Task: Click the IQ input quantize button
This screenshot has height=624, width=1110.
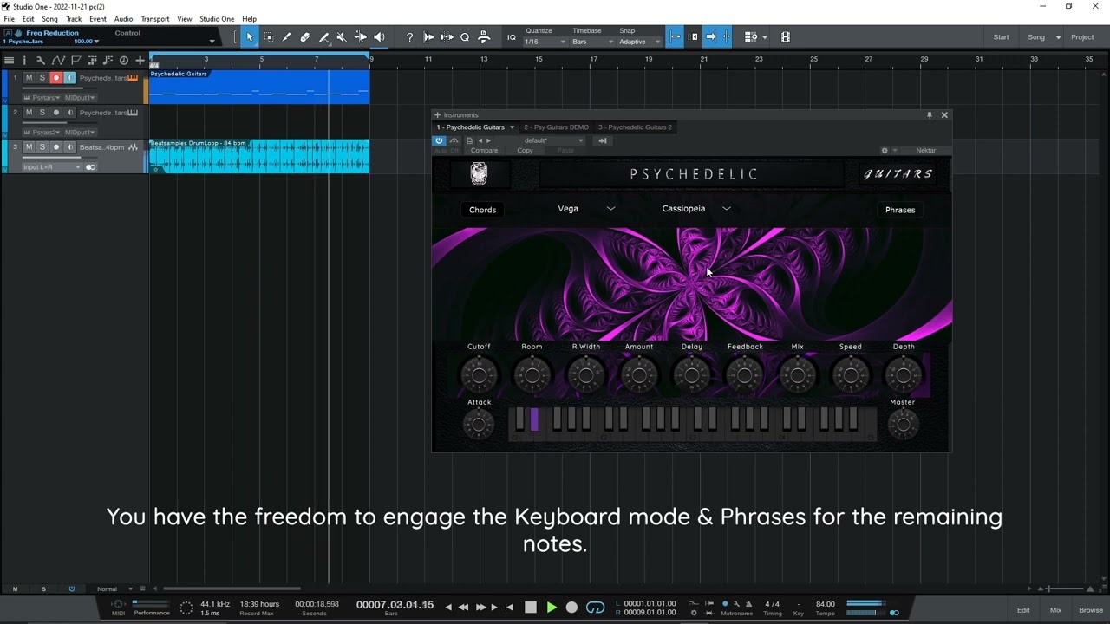Action: point(511,37)
